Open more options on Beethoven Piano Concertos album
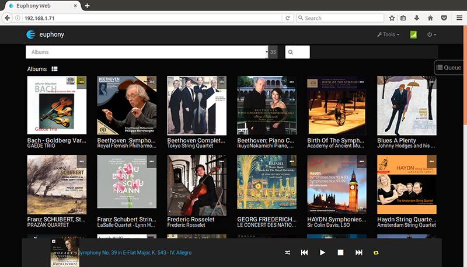The width and height of the screenshot is (467, 267). click(x=291, y=82)
